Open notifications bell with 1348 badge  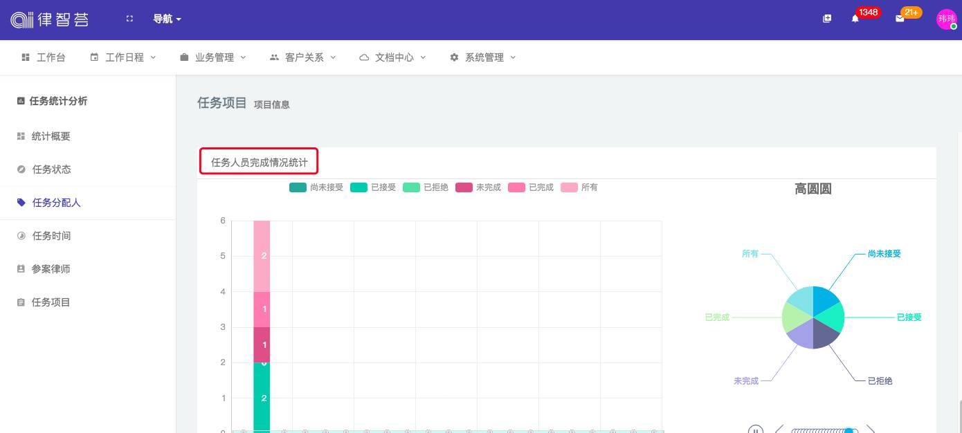tap(855, 19)
